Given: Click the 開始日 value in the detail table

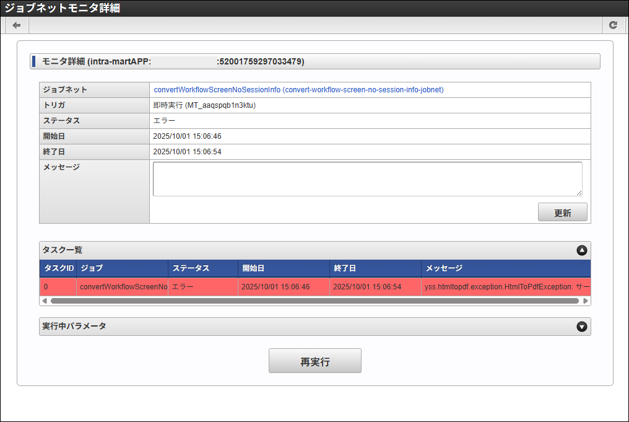Looking at the screenshot, I should click(187, 136).
